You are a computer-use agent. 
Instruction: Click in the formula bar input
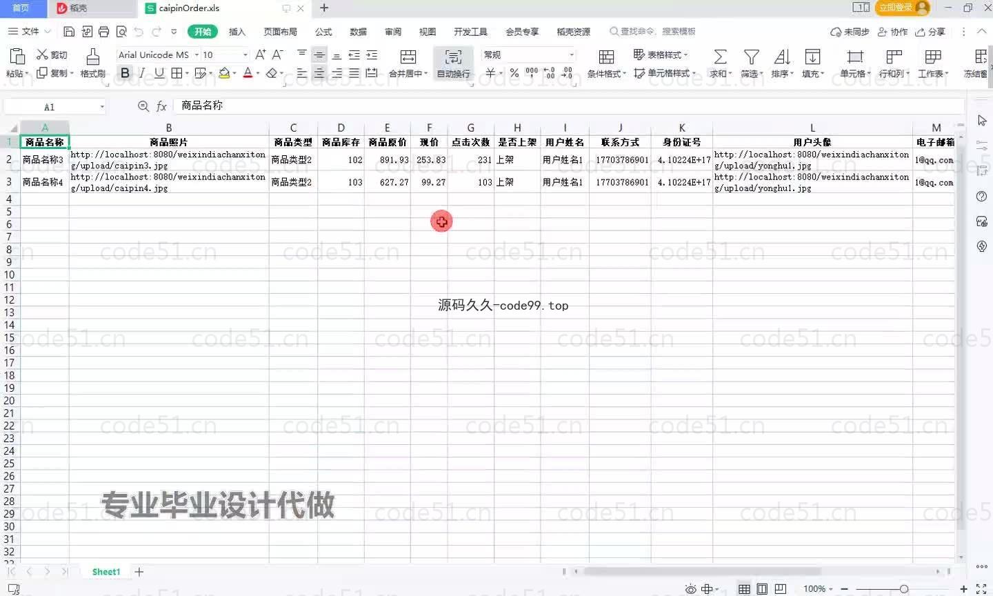[570, 106]
